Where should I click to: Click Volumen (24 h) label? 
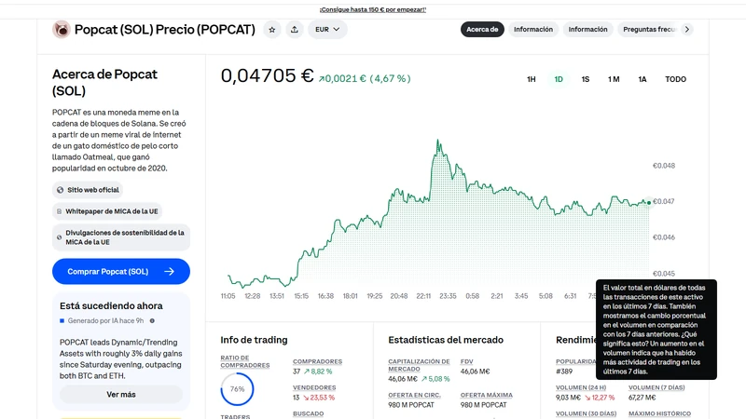(581, 387)
